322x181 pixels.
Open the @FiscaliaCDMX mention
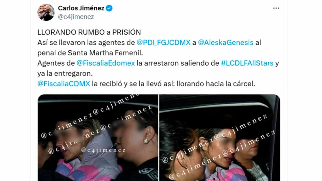(64, 84)
